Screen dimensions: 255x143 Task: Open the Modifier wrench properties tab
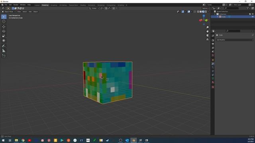(x=213, y=64)
